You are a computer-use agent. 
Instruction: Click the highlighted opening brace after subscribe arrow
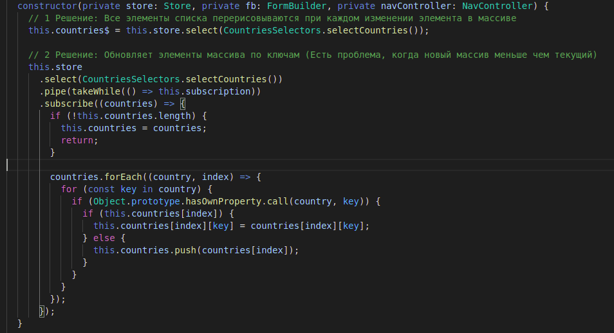(x=183, y=104)
